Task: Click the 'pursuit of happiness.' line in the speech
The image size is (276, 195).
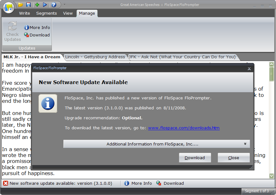Action: (28, 173)
